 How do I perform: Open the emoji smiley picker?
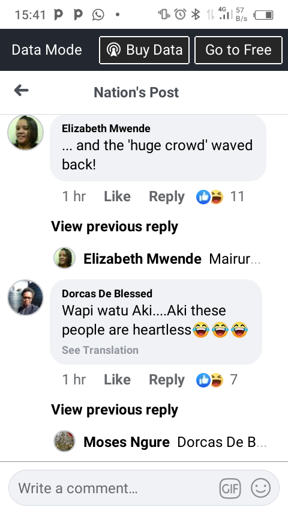tap(260, 488)
